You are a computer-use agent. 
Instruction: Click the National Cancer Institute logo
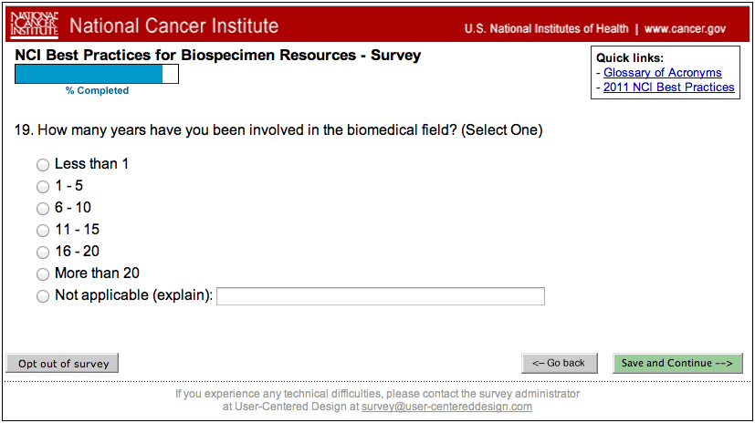click(34, 26)
